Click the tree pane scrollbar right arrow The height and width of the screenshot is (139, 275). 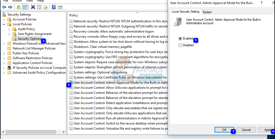(64, 132)
